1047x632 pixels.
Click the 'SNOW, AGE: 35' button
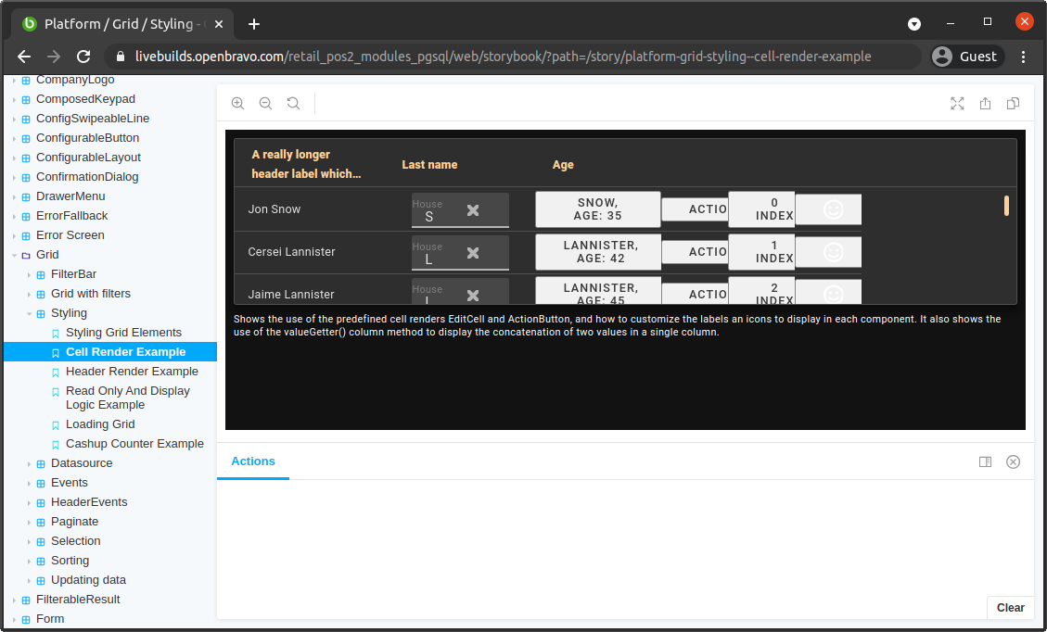coord(598,209)
